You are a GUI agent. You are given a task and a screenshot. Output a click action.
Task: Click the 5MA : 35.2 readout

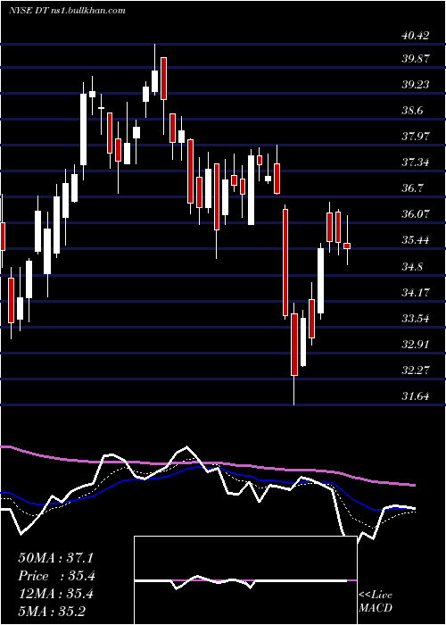[x=52, y=612]
